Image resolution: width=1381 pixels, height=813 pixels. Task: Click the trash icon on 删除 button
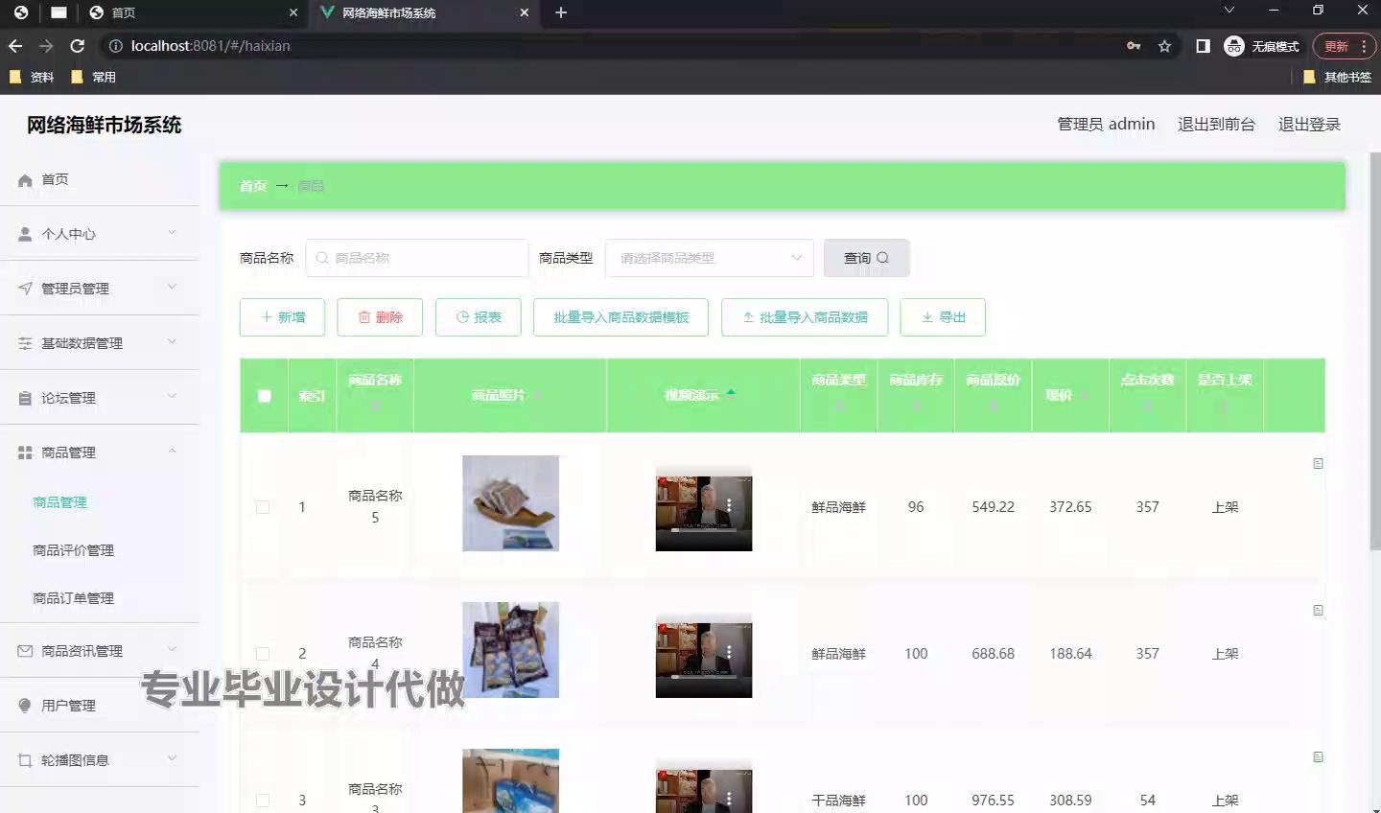pyautogui.click(x=364, y=317)
